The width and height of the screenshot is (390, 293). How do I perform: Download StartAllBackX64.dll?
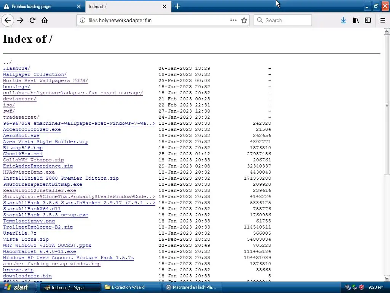pos(32,209)
